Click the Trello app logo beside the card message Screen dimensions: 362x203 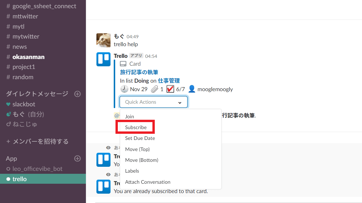coord(103,59)
